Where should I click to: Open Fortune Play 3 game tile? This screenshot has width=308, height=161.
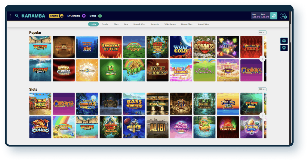click(134, 47)
